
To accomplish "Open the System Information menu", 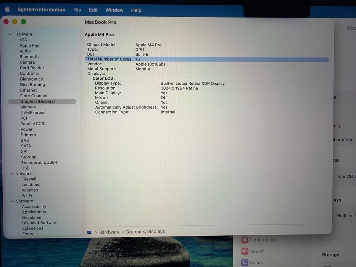I will pos(41,10).
